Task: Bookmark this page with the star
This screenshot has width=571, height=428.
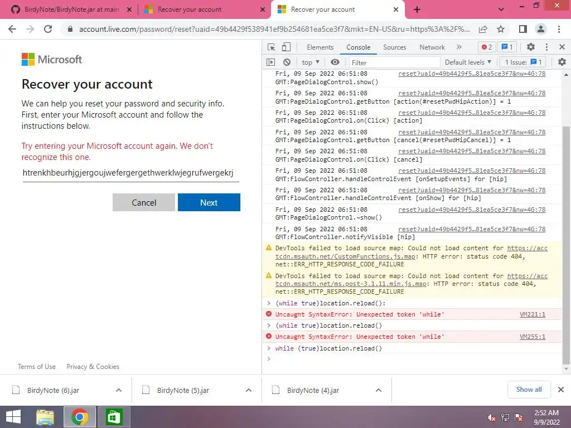Action: tap(501, 29)
